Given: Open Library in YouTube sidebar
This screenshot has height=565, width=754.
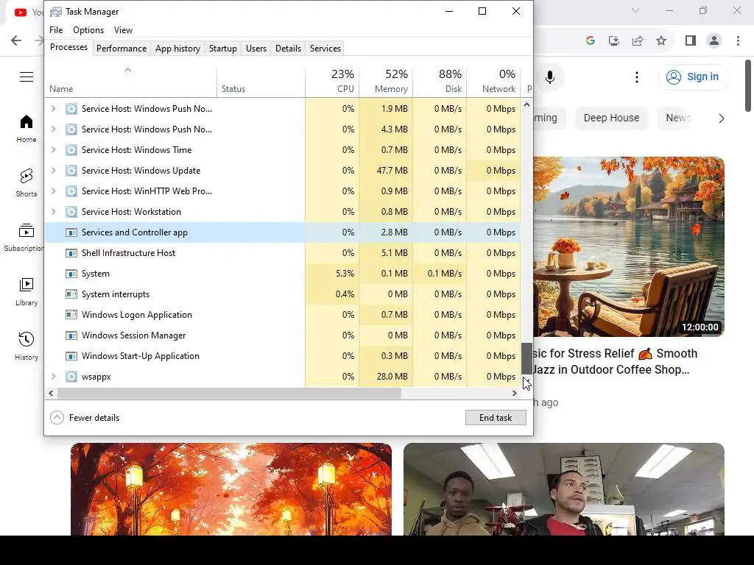Looking at the screenshot, I should 26,291.
